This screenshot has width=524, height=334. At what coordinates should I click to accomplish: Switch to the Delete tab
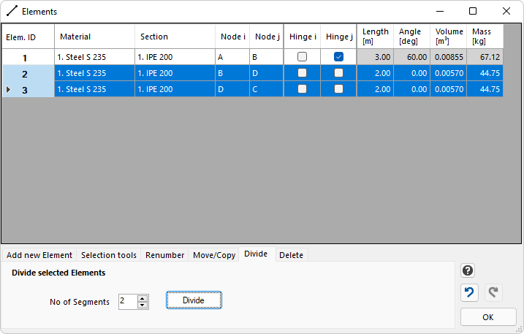pos(291,255)
